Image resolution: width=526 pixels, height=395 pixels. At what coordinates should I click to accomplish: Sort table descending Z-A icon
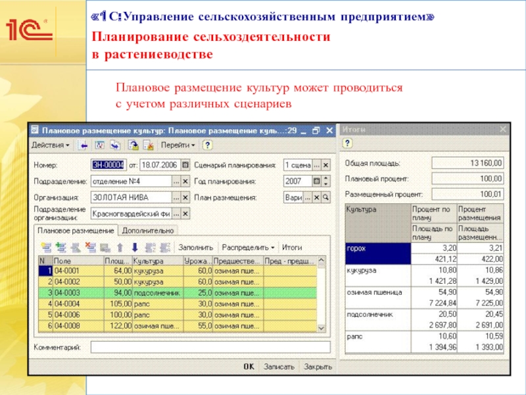coord(165,248)
